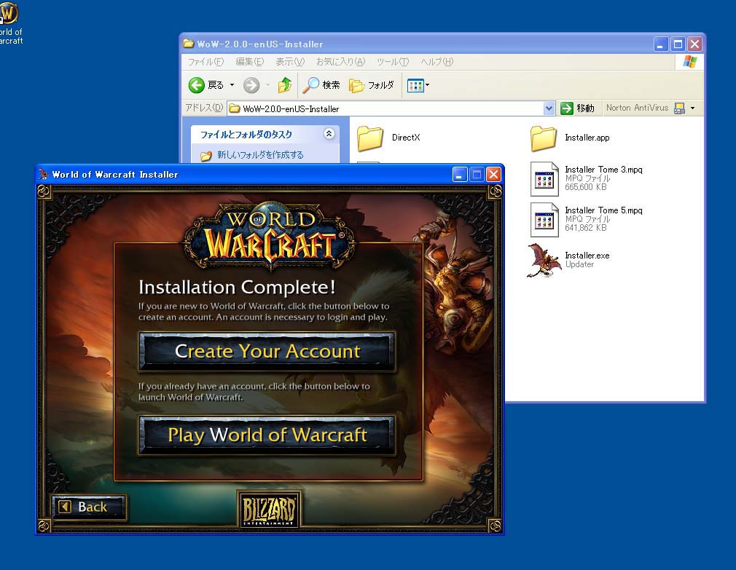Select Installer Tome 3.mpq file icon
This screenshot has height=570, width=736.
[x=544, y=178]
